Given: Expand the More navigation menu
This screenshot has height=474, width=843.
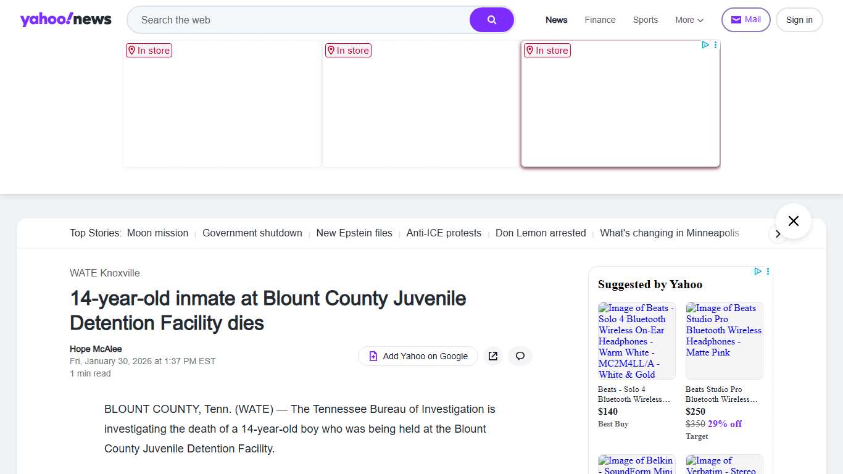Looking at the screenshot, I should coord(689,20).
